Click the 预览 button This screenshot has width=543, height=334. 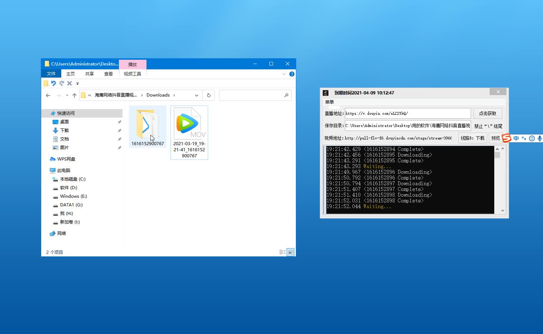coord(495,138)
